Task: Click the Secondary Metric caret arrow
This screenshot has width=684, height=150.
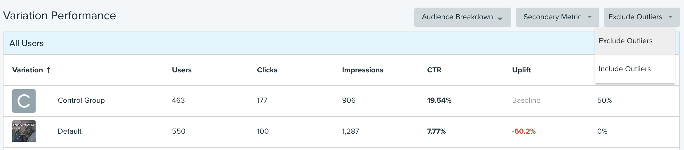Action: (590, 17)
